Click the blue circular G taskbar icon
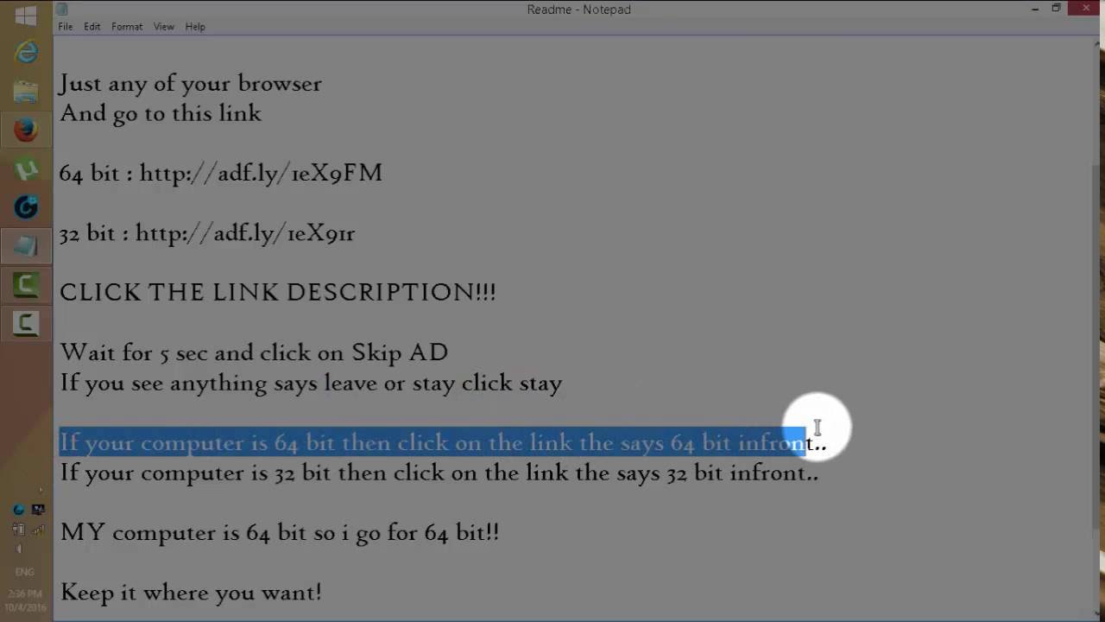This screenshot has width=1105, height=622. pos(26,207)
